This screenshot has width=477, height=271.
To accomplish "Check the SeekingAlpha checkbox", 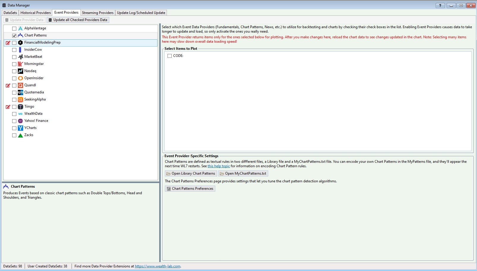I will click(14, 100).
